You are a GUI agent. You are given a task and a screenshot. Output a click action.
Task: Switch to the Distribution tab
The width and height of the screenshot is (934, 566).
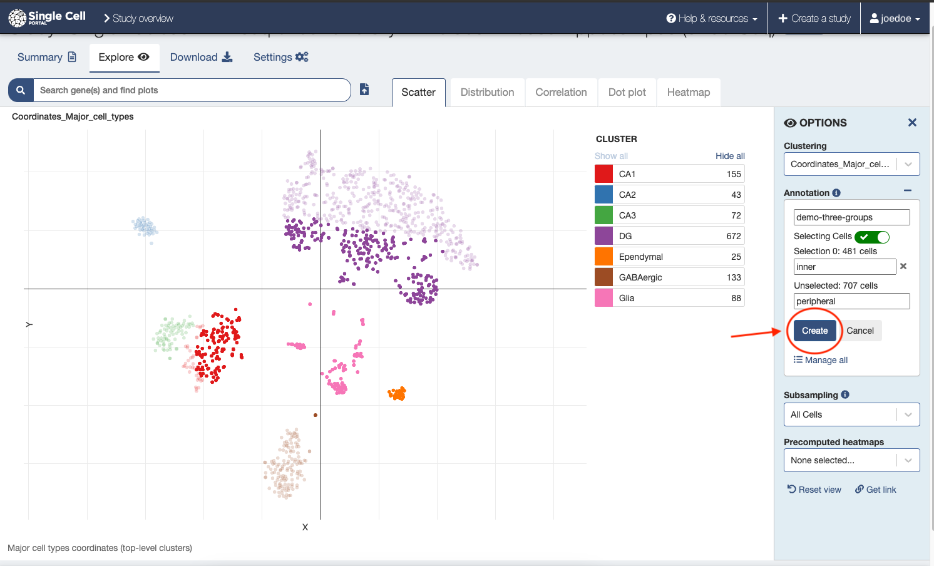[x=487, y=92]
